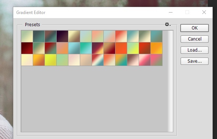Select the maroon-to-yellow diagonal preset
This screenshot has height=139, width=217.
tap(97, 48)
